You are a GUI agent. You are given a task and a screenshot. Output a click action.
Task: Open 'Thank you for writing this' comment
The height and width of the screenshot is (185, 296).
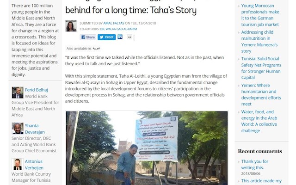pyautogui.click(x=254, y=165)
